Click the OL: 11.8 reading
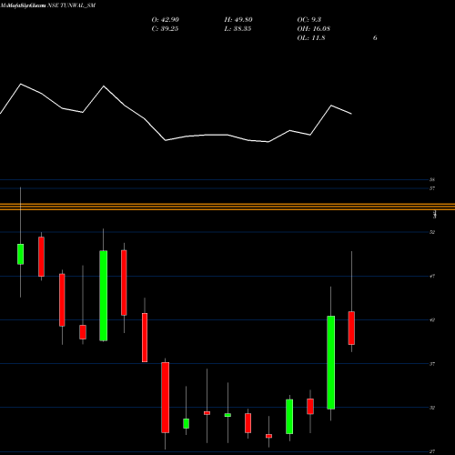This screenshot has height=455, width=455. point(311,38)
